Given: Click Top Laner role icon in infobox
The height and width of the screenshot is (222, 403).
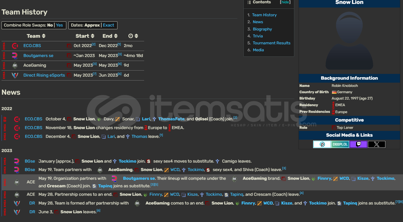Looking at the screenshot, I should click(x=334, y=128).
